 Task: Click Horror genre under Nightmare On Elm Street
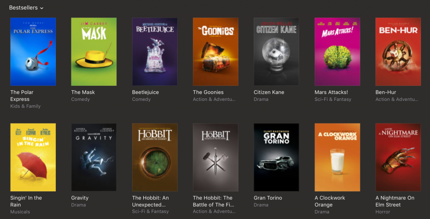click(383, 211)
